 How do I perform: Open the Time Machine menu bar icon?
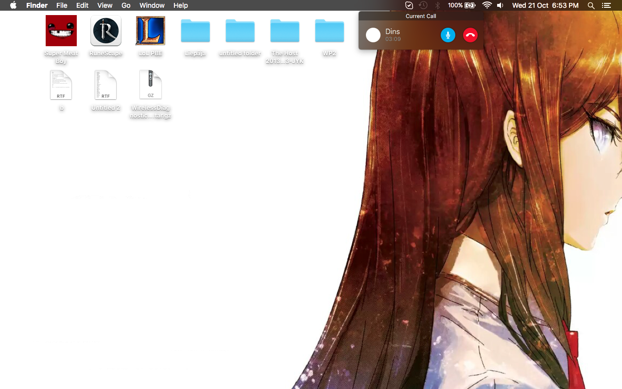coord(423,5)
